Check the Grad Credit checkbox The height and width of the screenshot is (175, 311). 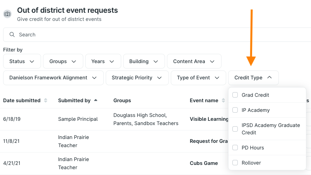point(235,95)
